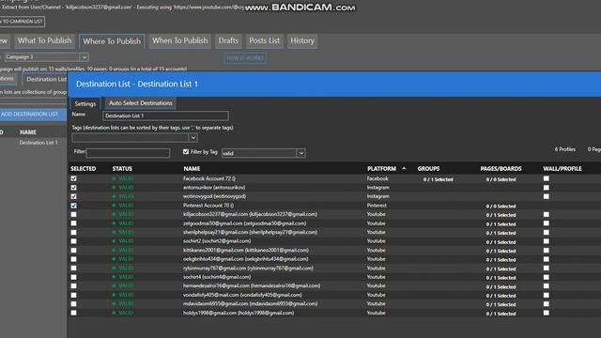Sort by the NAME column header
This screenshot has height=338, width=601.
pyautogui.click(x=192, y=169)
